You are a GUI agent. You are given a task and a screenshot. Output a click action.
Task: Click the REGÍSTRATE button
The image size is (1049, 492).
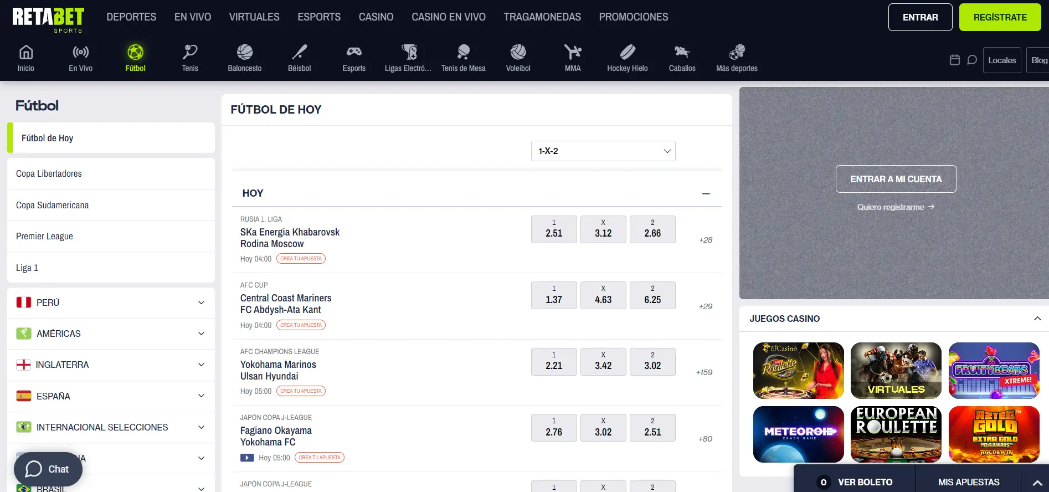coord(1000,17)
